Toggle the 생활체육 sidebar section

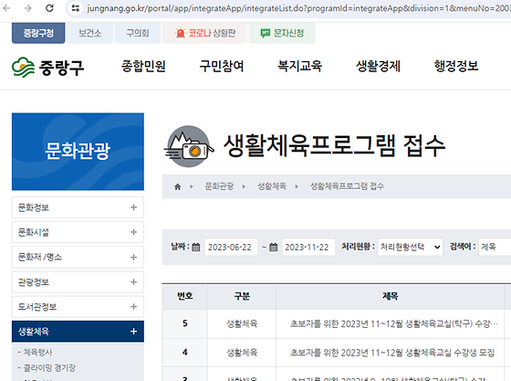[78, 332]
